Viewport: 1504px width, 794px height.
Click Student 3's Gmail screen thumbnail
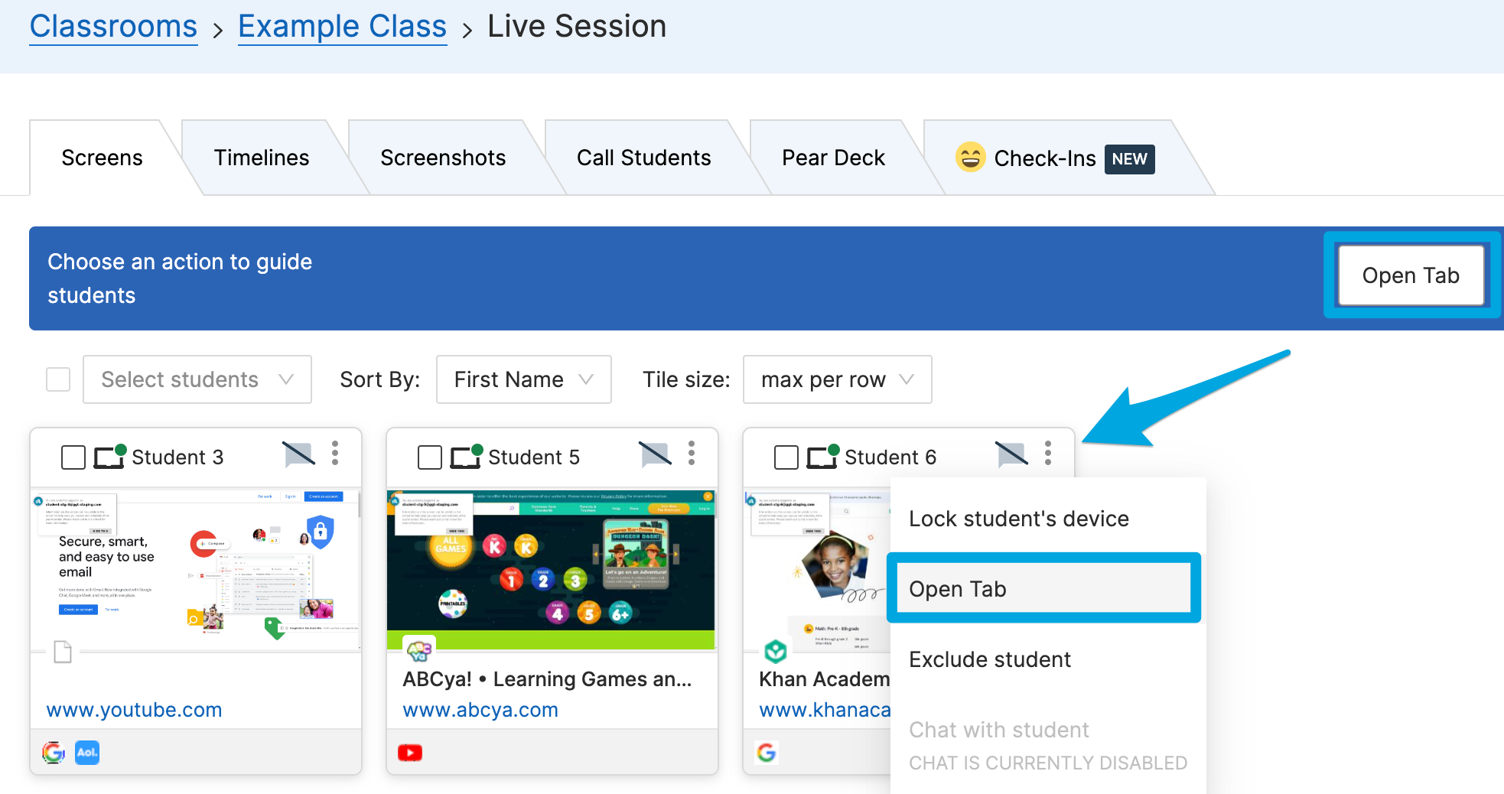[196, 570]
